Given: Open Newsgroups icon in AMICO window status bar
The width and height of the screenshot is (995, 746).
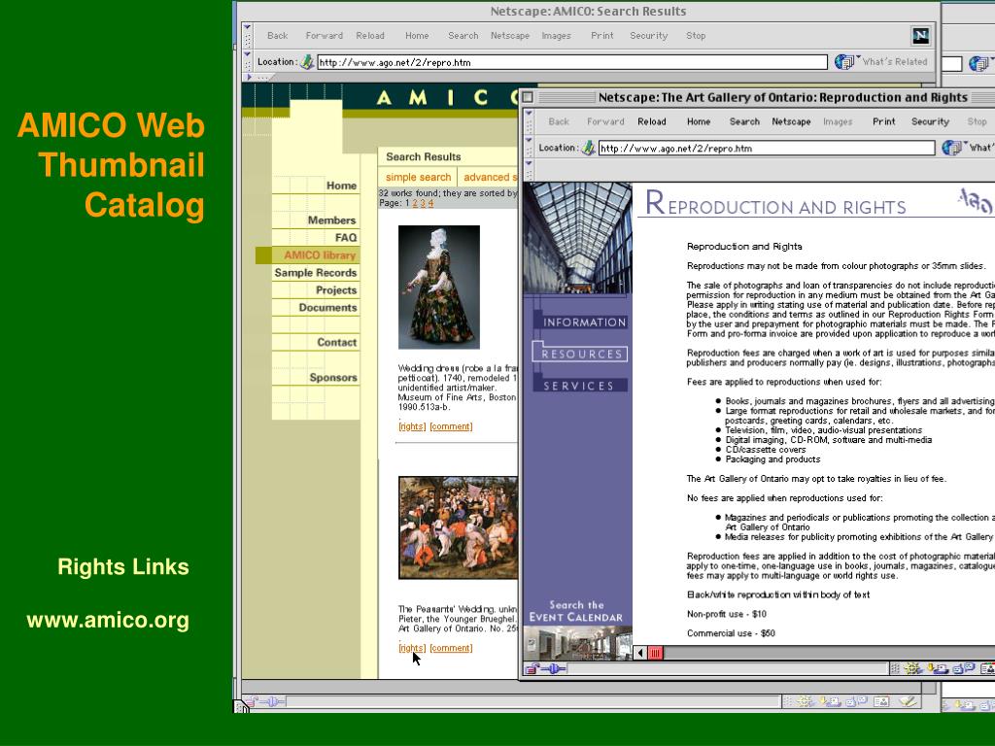Looking at the screenshot, I should pyautogui.click(x=856, y=701).
